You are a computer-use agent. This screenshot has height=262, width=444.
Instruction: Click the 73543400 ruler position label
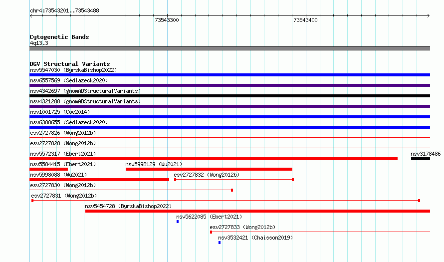click(x=305, y=20)
